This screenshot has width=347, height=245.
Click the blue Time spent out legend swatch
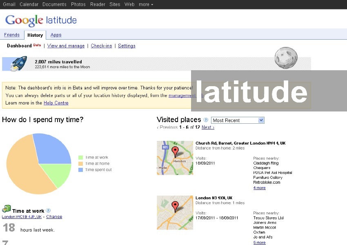[x=80, y=170]
